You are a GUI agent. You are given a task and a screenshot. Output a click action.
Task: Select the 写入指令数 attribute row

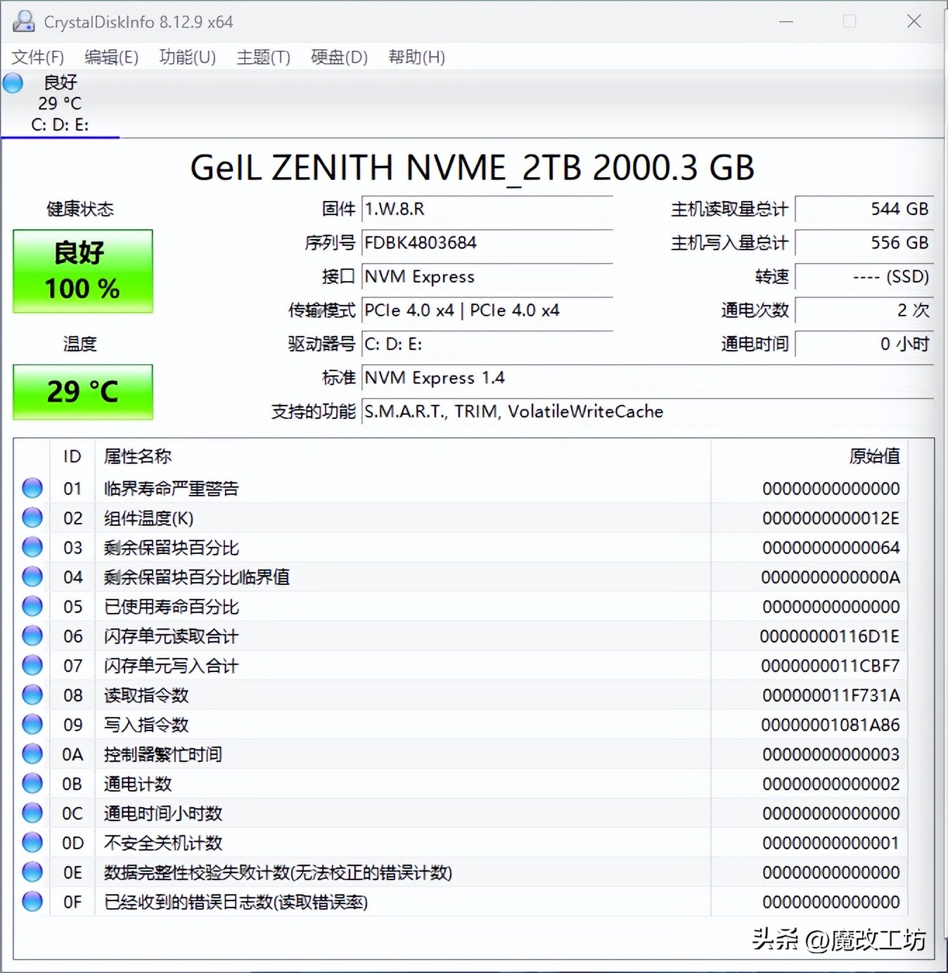coord(146,724)
